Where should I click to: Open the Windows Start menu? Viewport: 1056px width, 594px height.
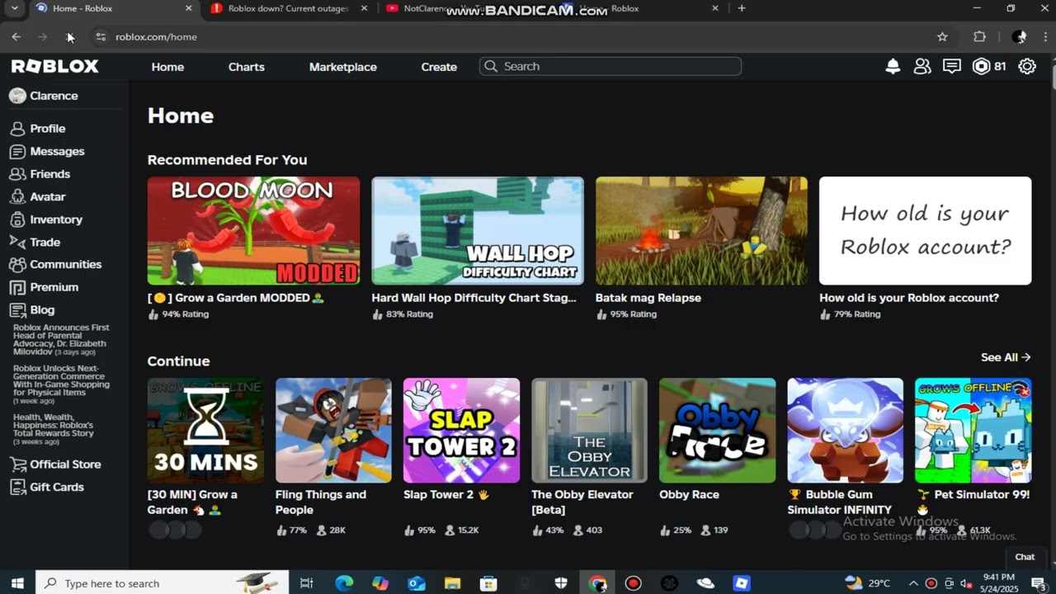[17, 583]
